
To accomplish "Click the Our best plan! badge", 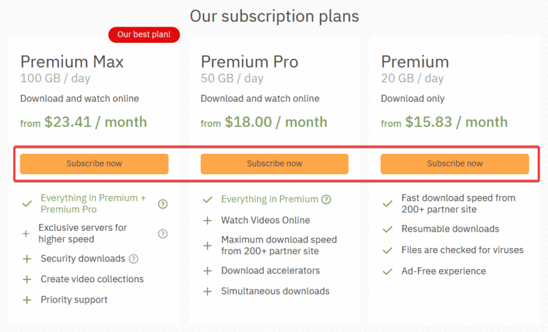I will pyautogui.click(x=144, y=34).
